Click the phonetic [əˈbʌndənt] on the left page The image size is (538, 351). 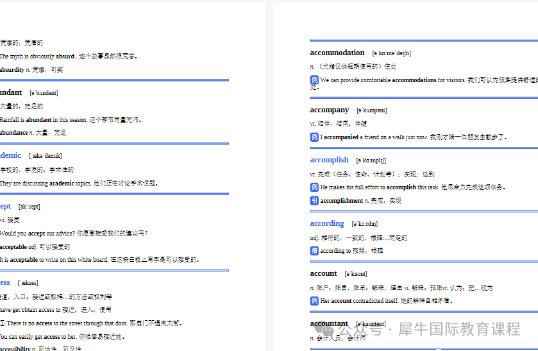[x=44, y=93]
